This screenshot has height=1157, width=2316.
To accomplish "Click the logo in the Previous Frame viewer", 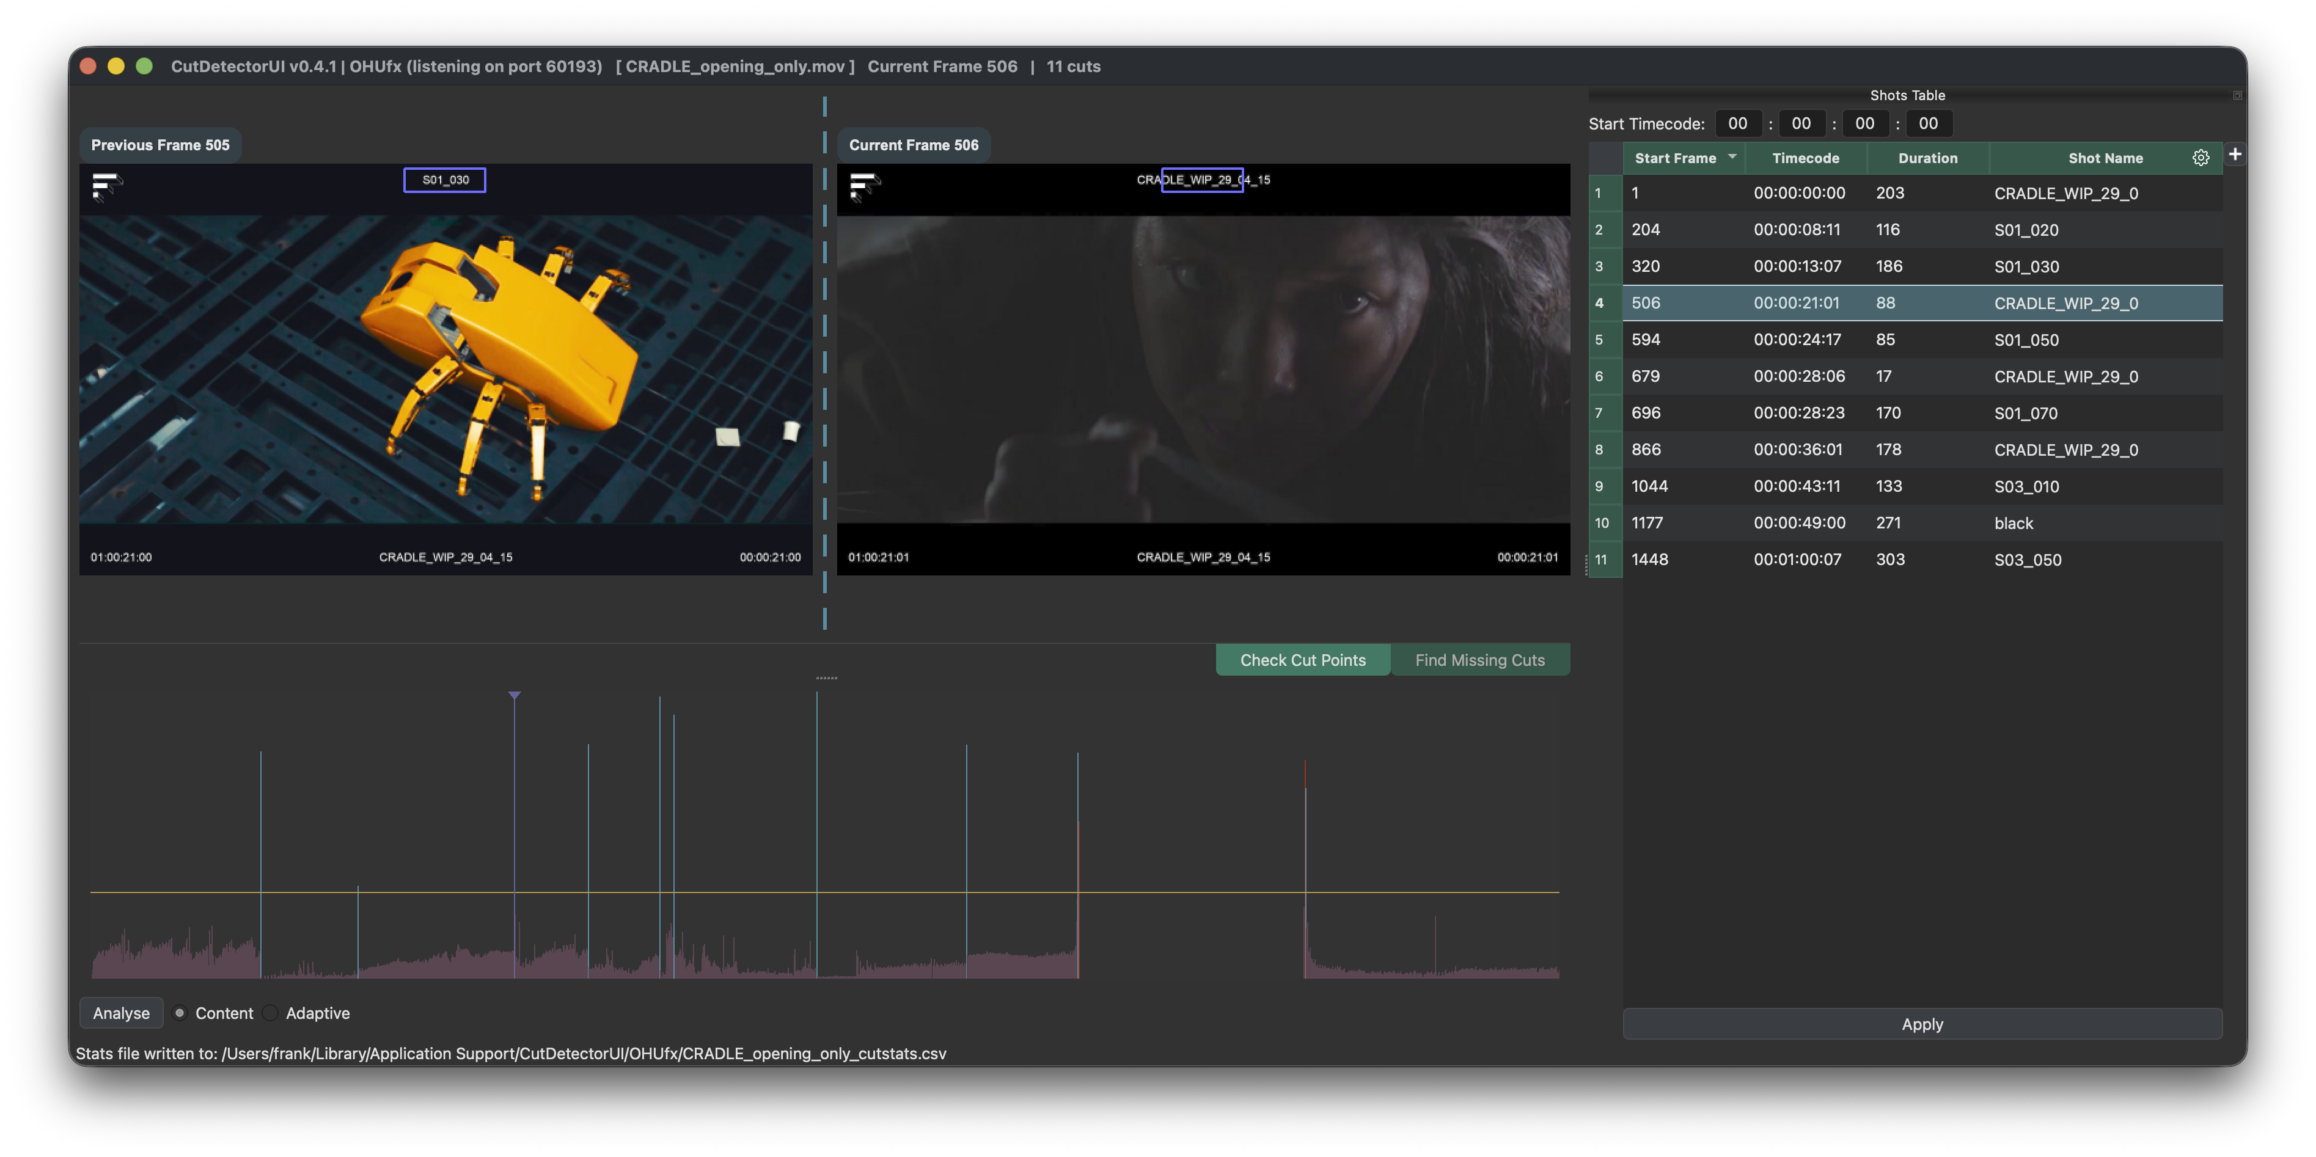I will click(106, 187).
